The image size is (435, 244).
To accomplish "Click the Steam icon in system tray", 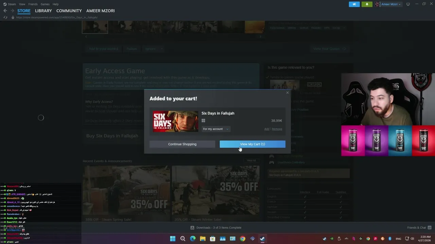I will 325,239.
